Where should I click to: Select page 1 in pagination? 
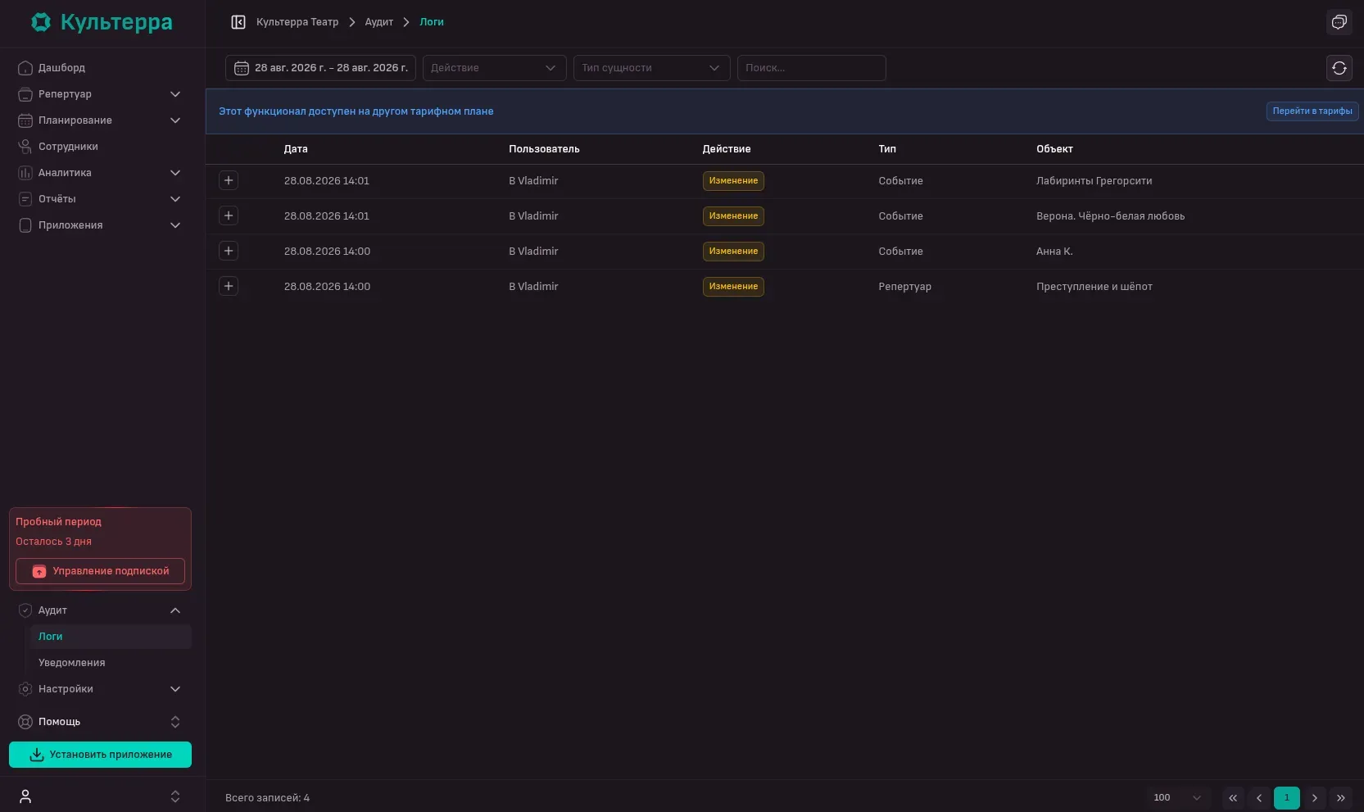[1287, 798]
